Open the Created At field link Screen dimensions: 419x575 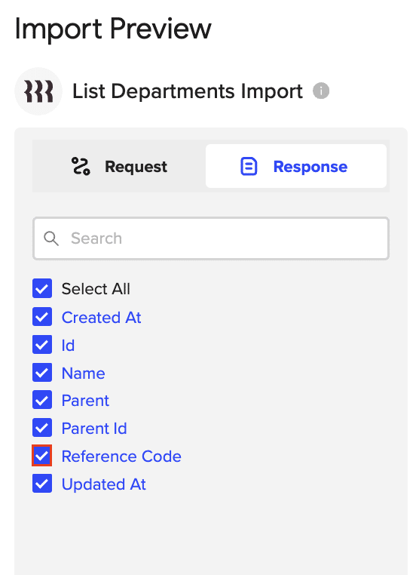[102, 318]
